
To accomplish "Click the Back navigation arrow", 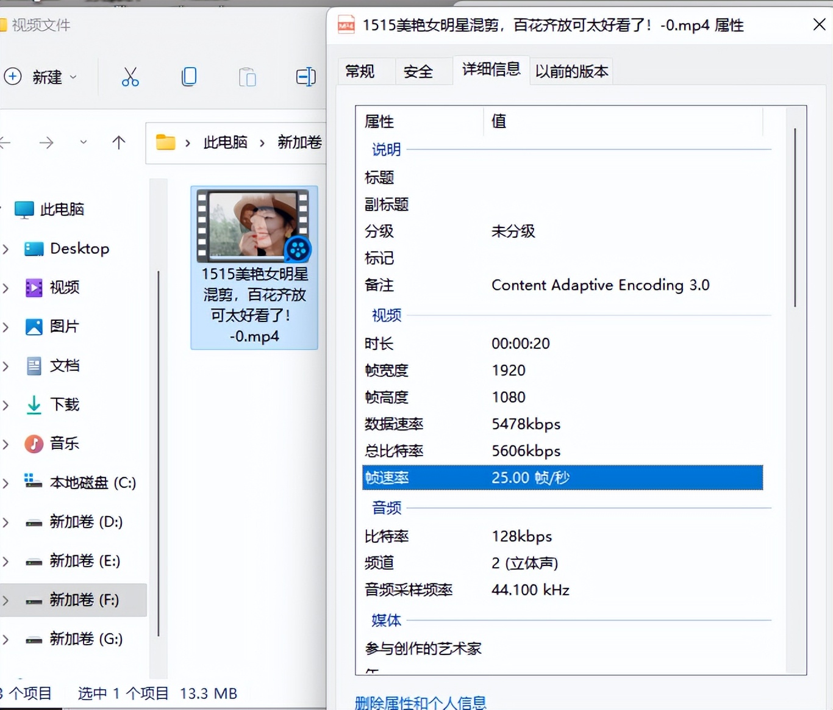I will click(6, 143).
